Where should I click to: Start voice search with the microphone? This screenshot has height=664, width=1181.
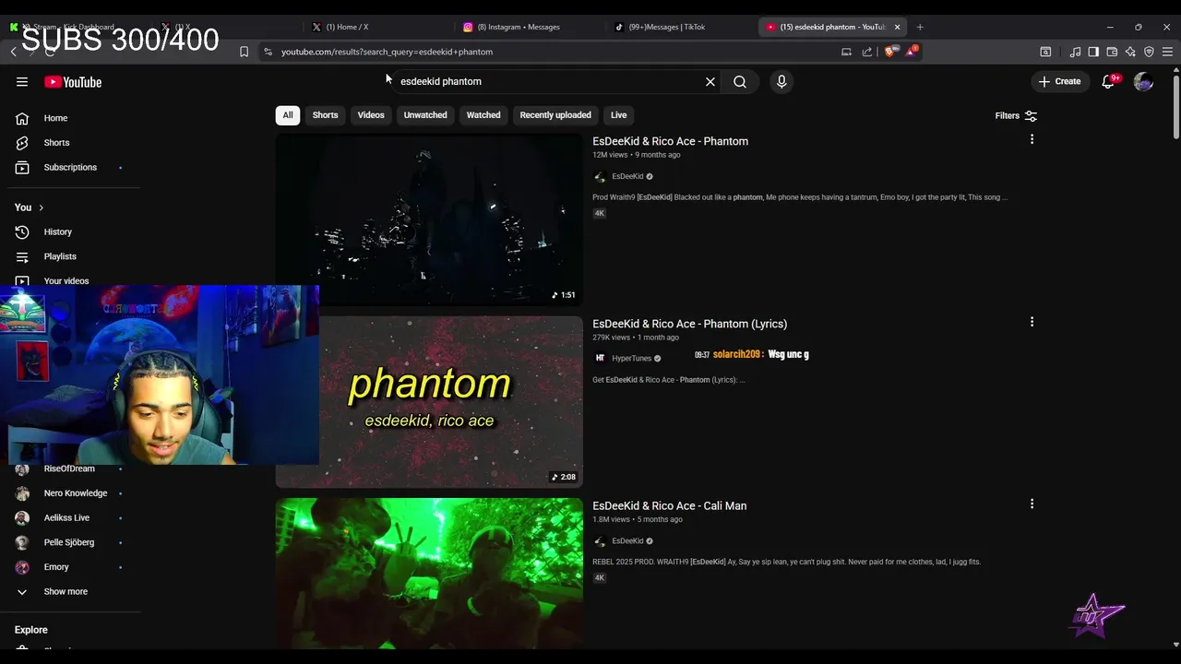coord(781,82)
